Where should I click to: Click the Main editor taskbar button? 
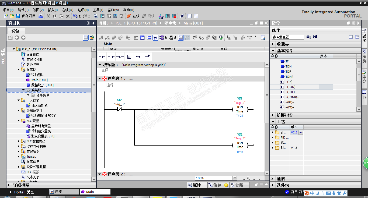coord(95,192)
